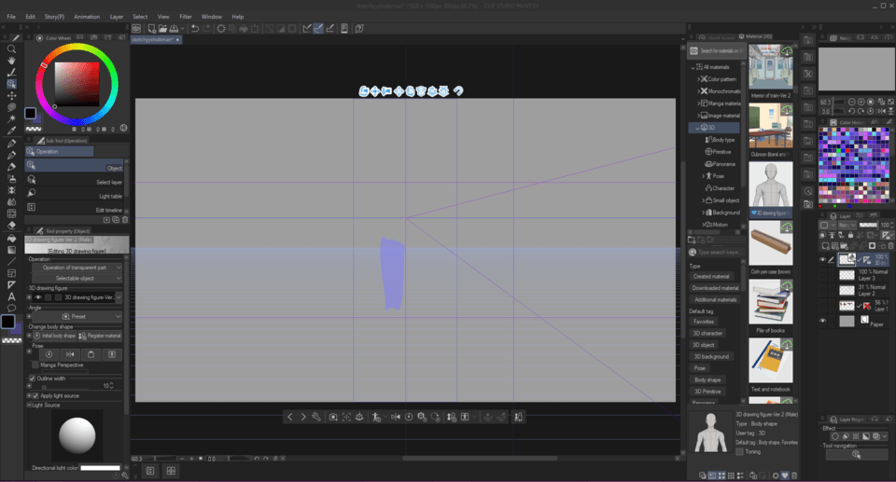
Task: Select the Eraser tool in toolbar
Action: click(11, 225)
